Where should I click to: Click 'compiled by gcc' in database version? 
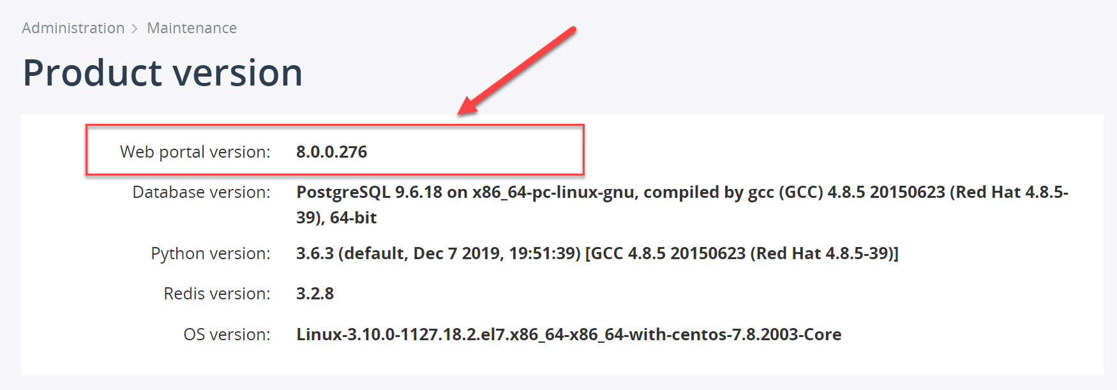708,192
